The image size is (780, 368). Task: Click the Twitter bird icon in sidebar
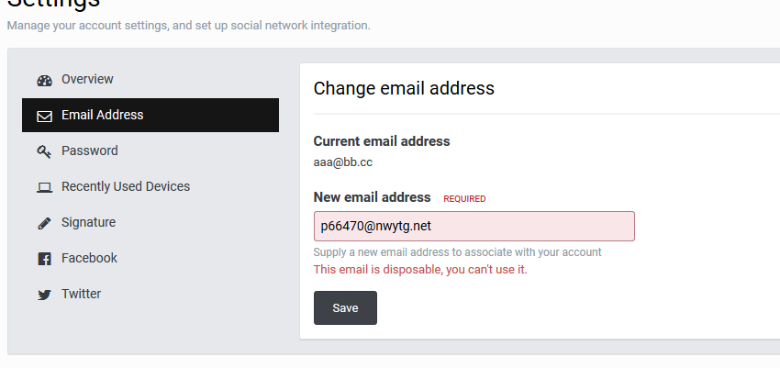(x=44, y=295)
